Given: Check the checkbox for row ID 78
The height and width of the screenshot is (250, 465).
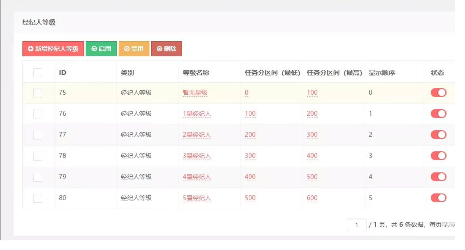Looking at the screenshot, I should click(38, 156).
